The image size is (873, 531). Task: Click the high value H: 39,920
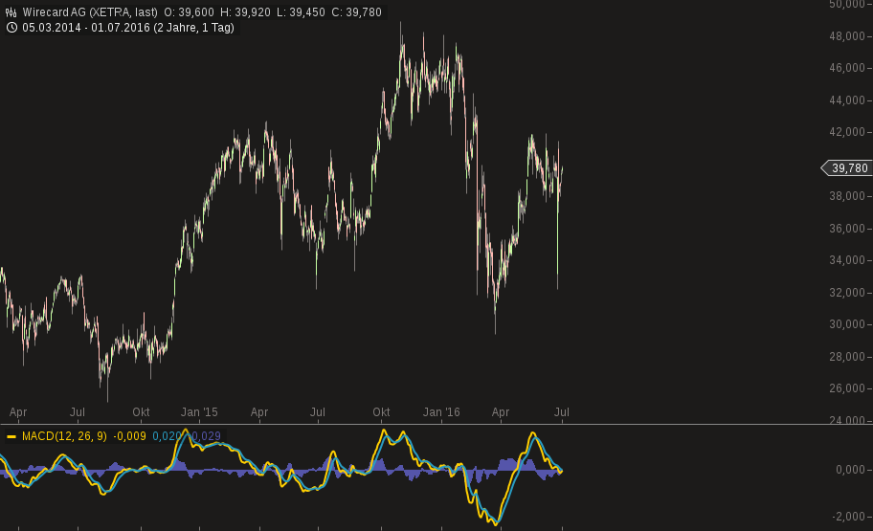(x=245, y=12)
